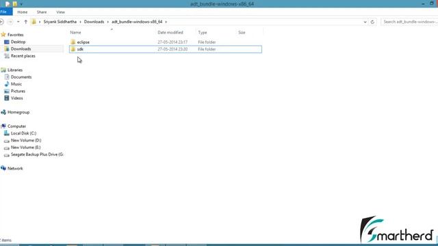This screenshot has width=438, height=246.
Task: Select the eclipse folder icon
Action: [73, 42]
